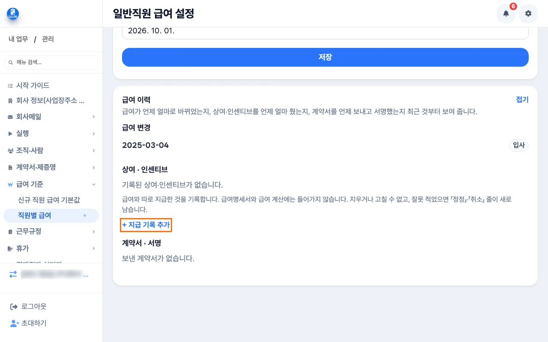548x342 pixels.
Task: Switch to the 관리 tab
Action: (x=48, y=39)
